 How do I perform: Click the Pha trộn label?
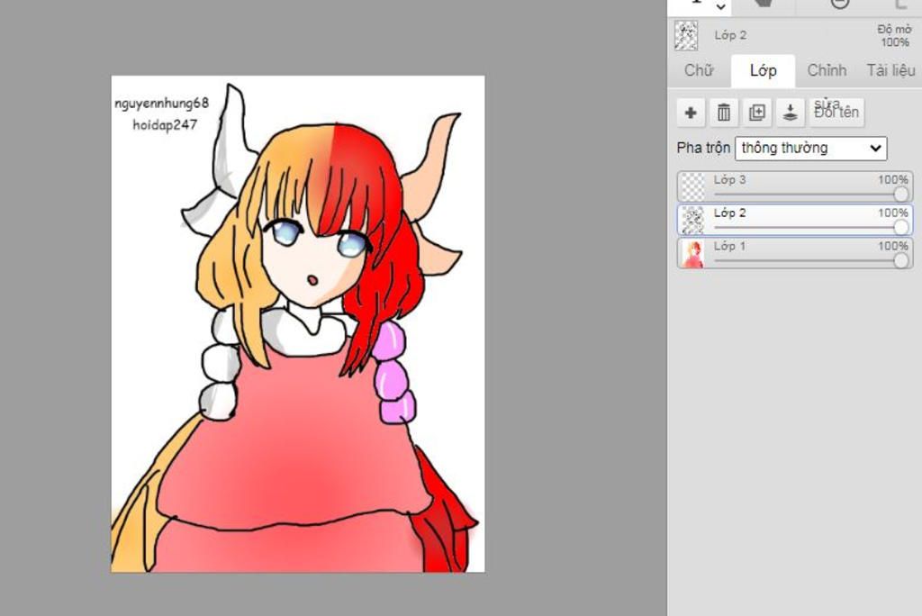click(703, 148)
